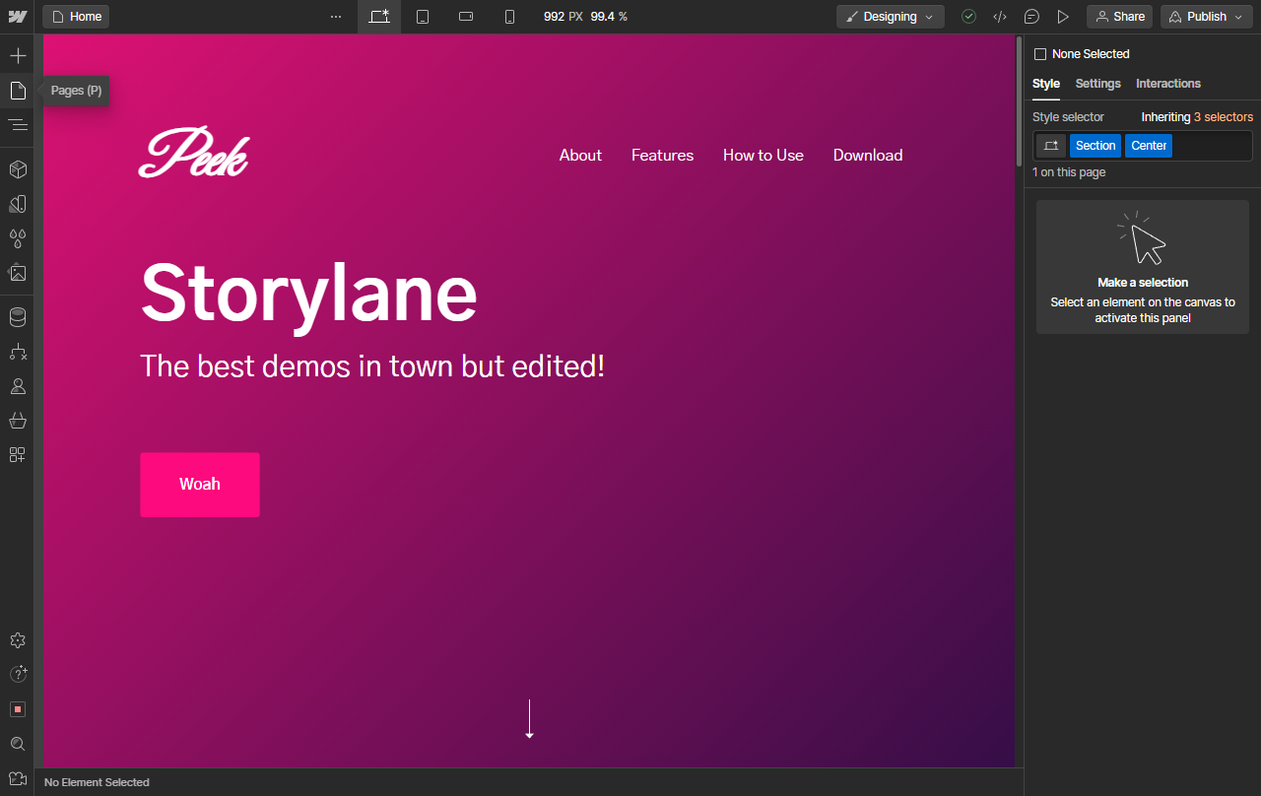Image resolution: width=1261 pixels, height=796 pixels.
Task: Open the Variables panel icon
Action: click(18, 204)
